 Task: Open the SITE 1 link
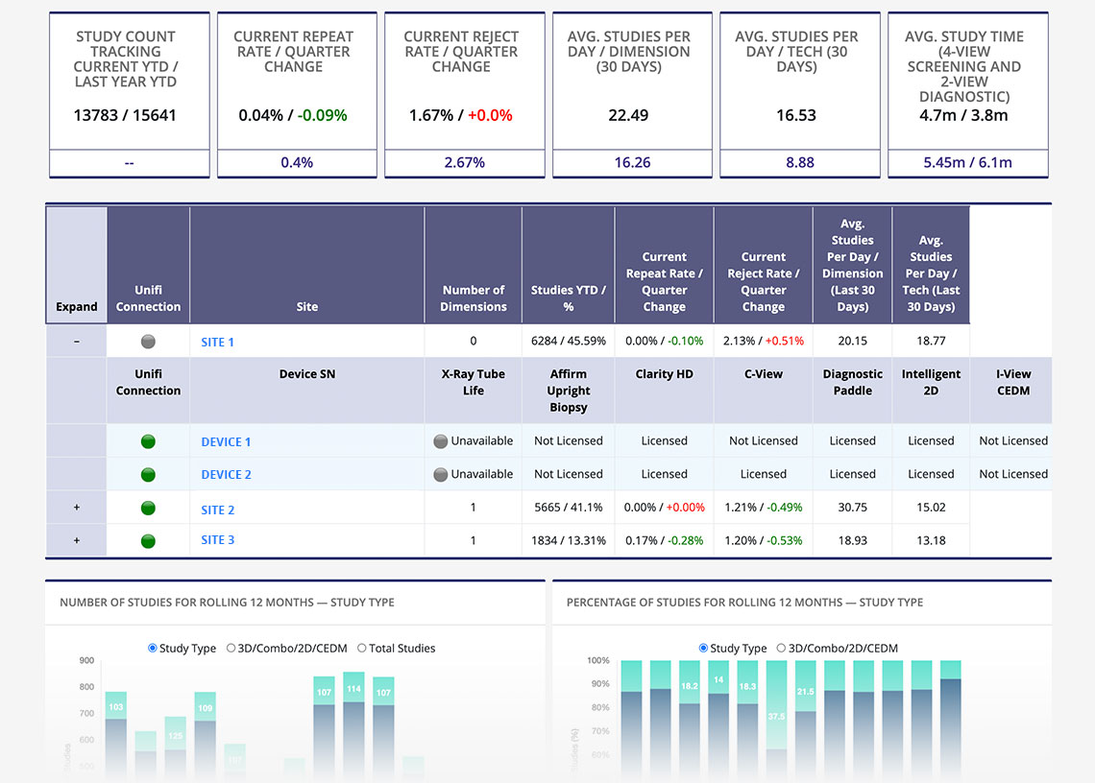(217, 343)
